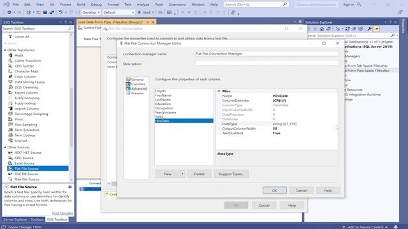The width and height of the screenshot is (408, 229).
Task: Click OK in Connection Manager Editor
Action: (275, 190)
